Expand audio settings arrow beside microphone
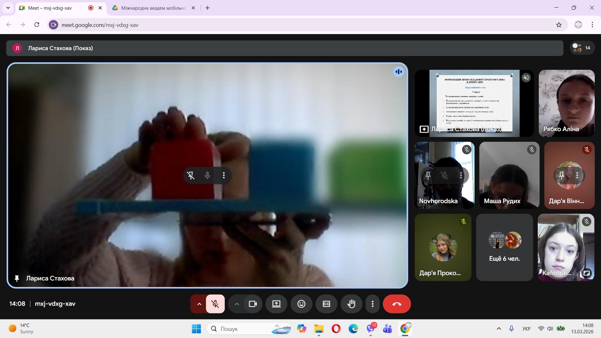Viewport: 601px width, 338px height. 199,304
